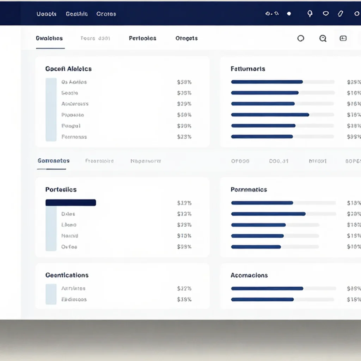Switch to the "Gvialoties" tab

point(49,38)
